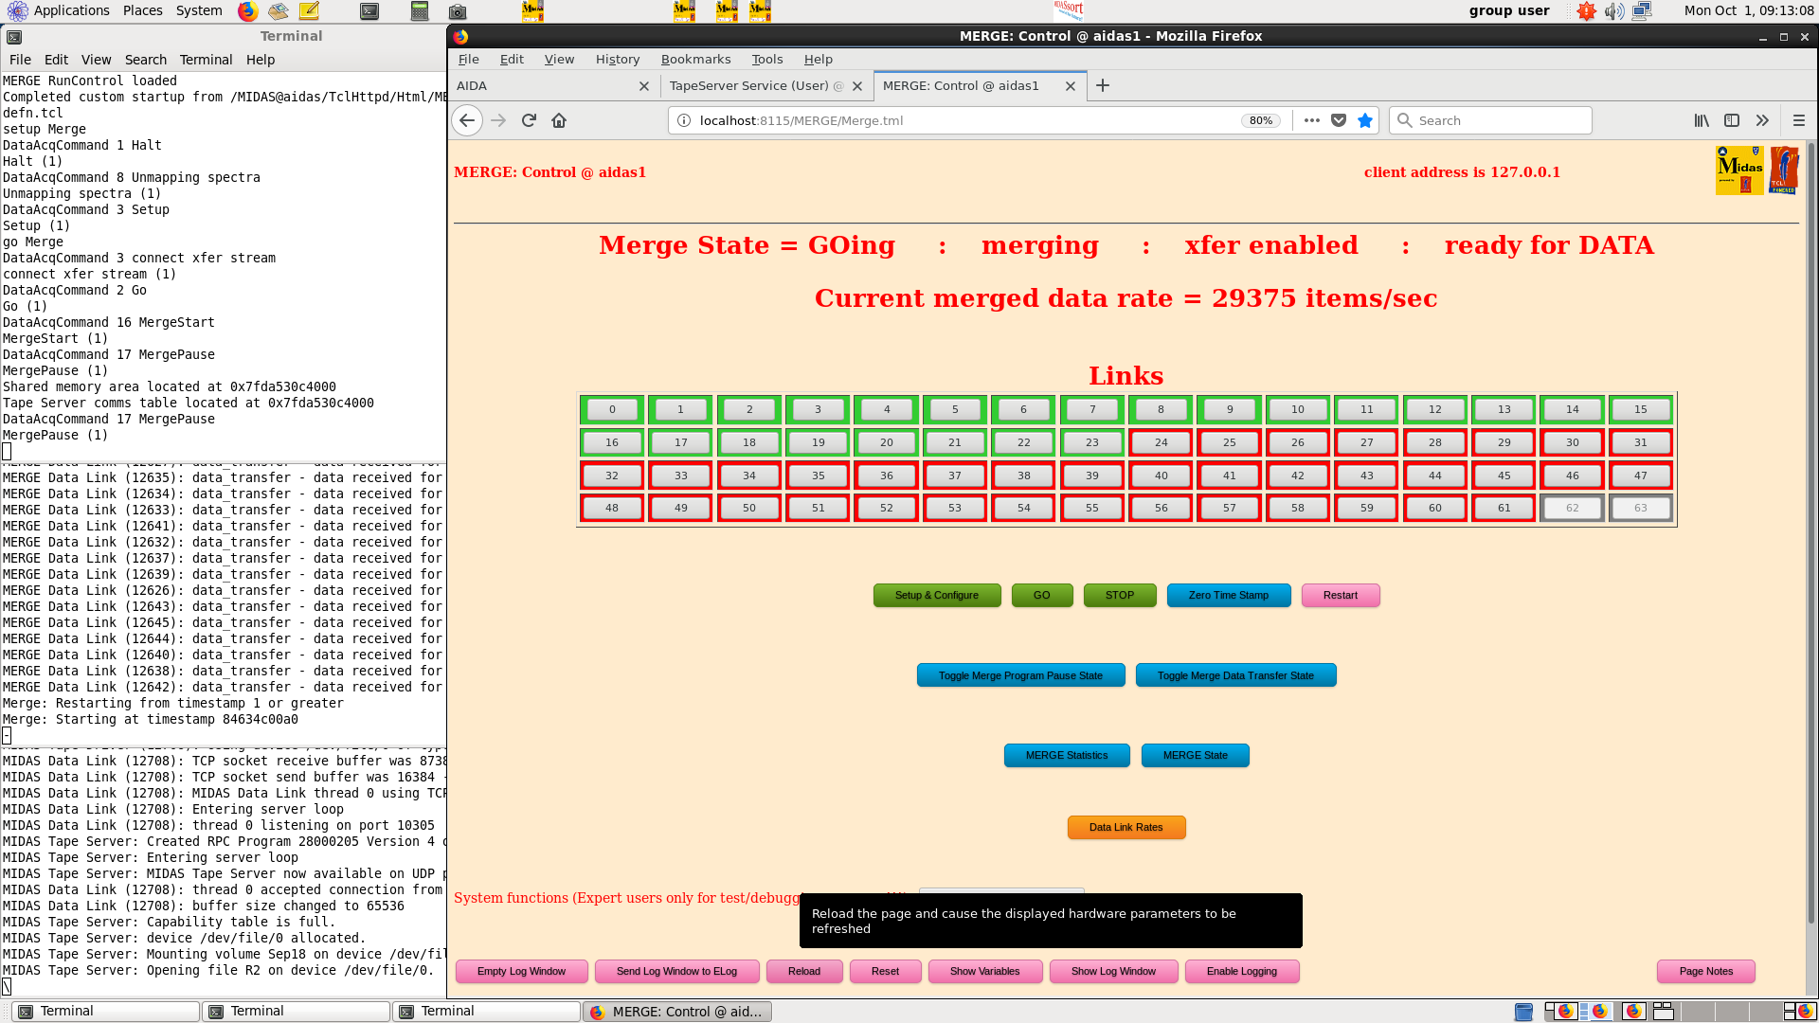Open a new tab with plus button
This screenshot has width=1819, height=1023.
pos(1103,85)
